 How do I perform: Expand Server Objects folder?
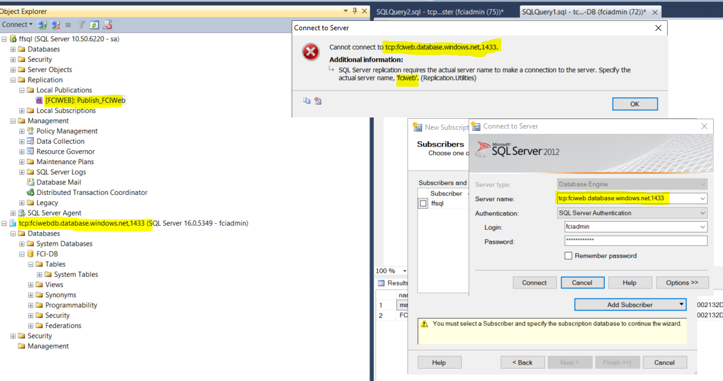point(13,70)
